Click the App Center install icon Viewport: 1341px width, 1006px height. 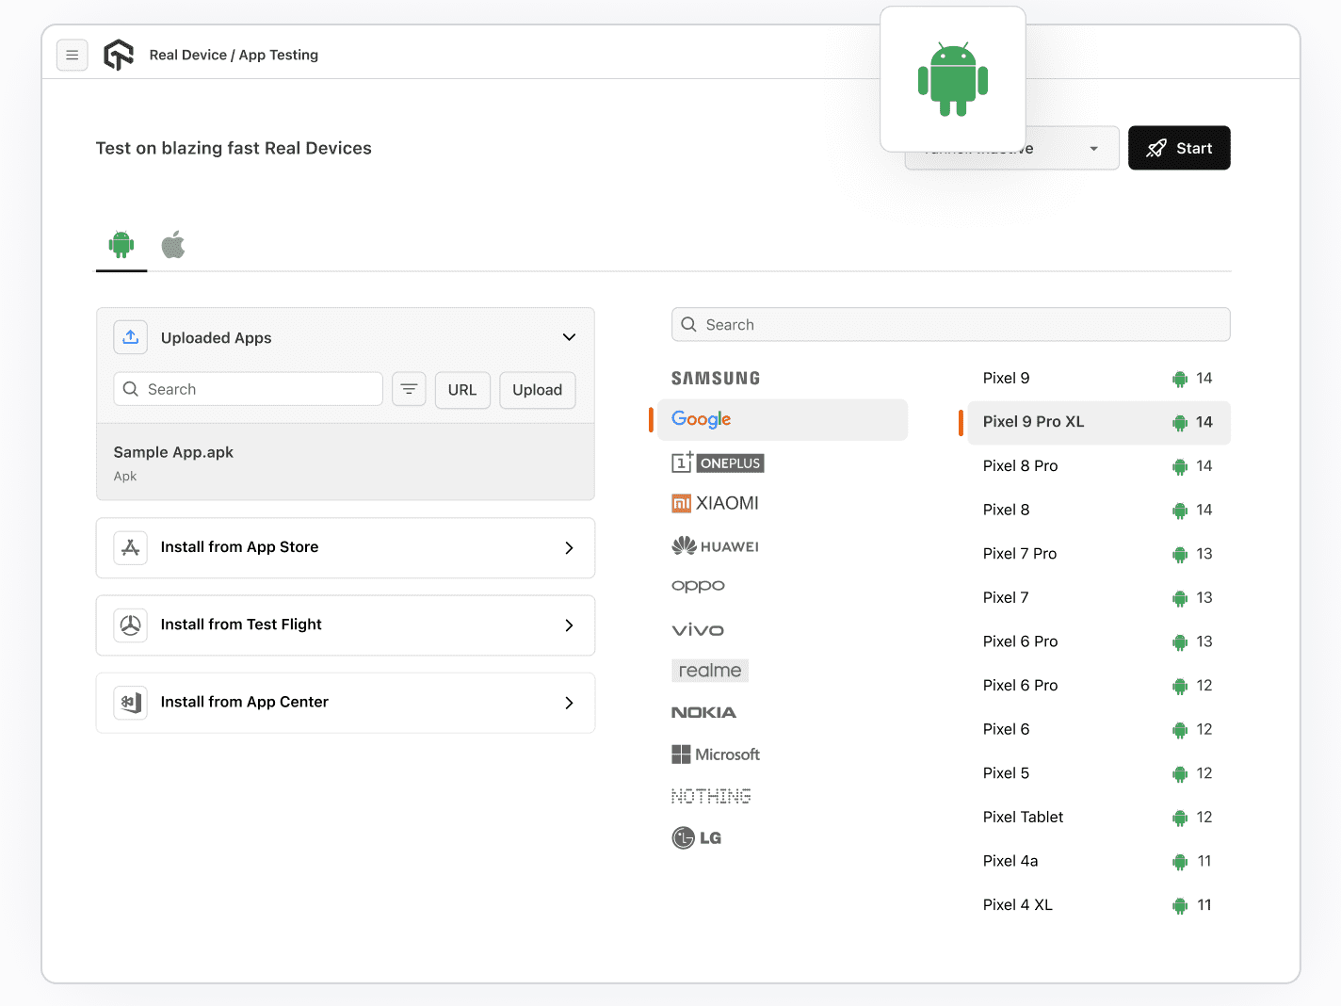(x=130, y=702)
